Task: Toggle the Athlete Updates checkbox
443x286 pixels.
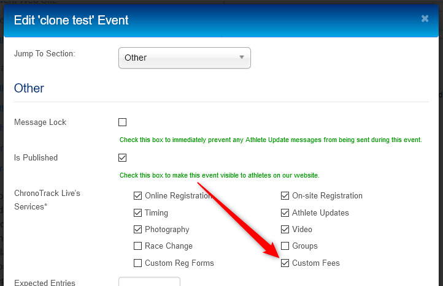Action: (285, 213)
